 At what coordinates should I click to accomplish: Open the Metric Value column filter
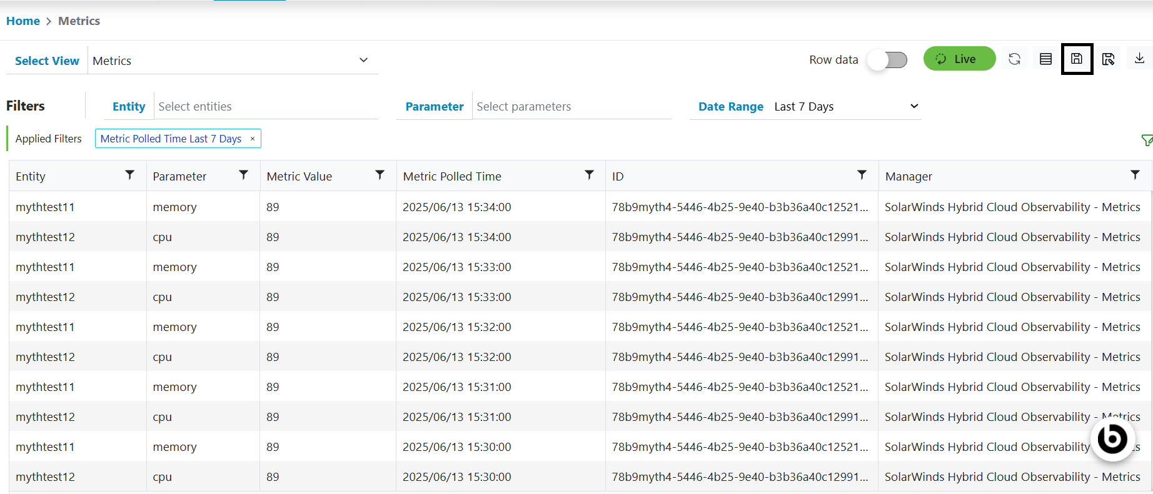click(x=380, y=175)
